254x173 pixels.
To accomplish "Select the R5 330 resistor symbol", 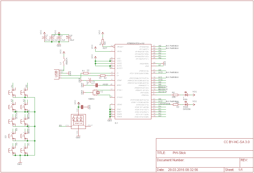I will click(x=175, y=95).
